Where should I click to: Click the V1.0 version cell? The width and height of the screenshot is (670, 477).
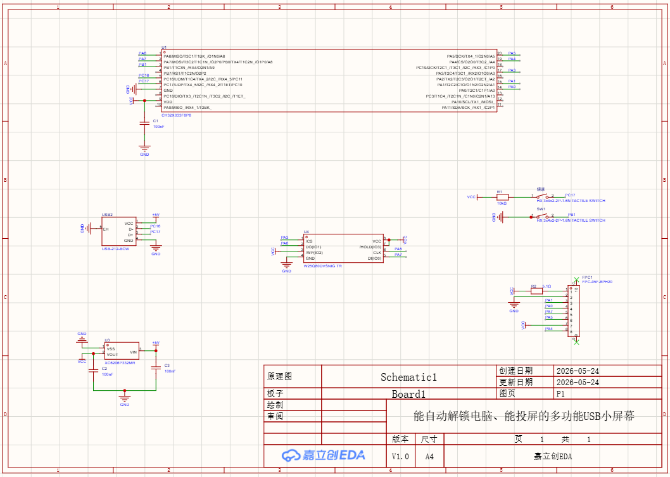[x=400, y=457]
